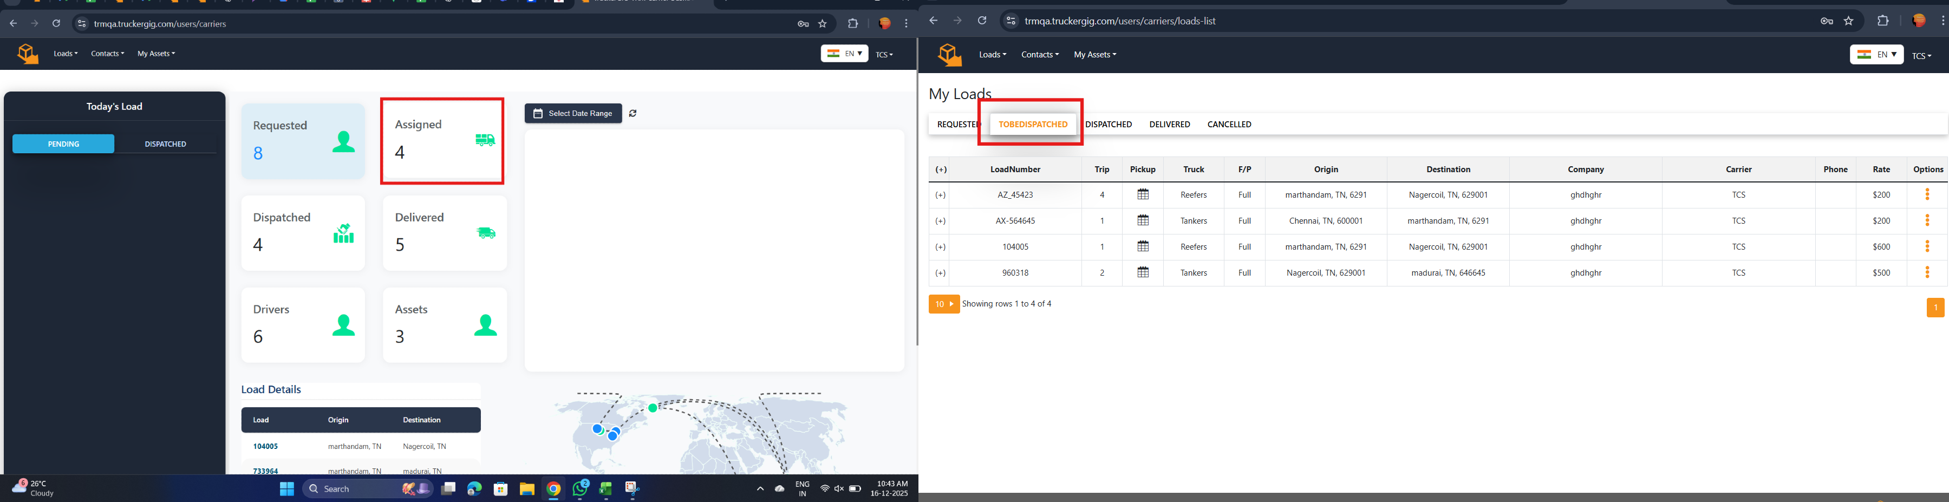Open the Assets count card

tap(445, 325)
